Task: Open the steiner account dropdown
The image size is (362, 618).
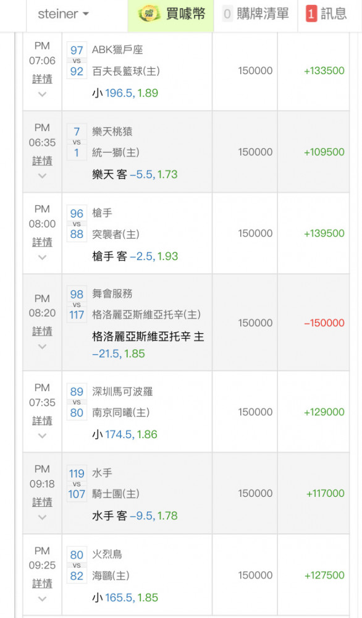Action: [63, 14]
